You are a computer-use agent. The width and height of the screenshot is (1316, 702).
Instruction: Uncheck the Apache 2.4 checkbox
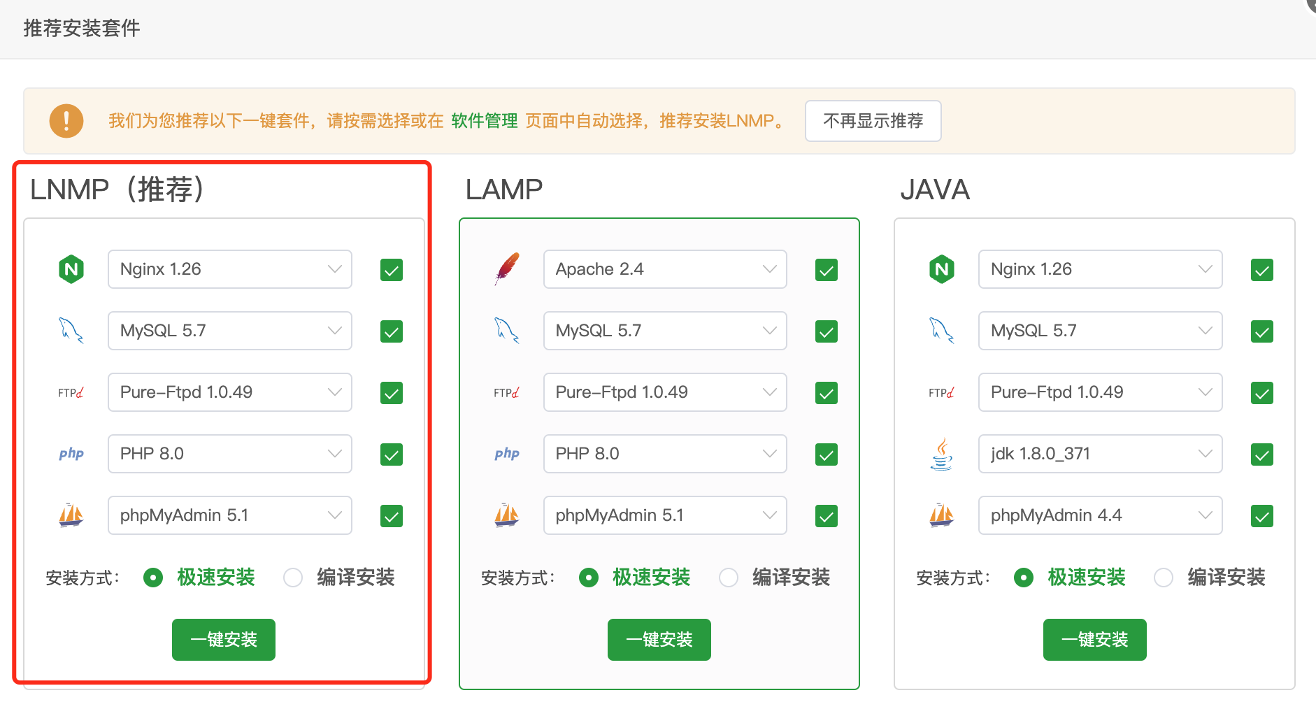click(x=827, y=270)
